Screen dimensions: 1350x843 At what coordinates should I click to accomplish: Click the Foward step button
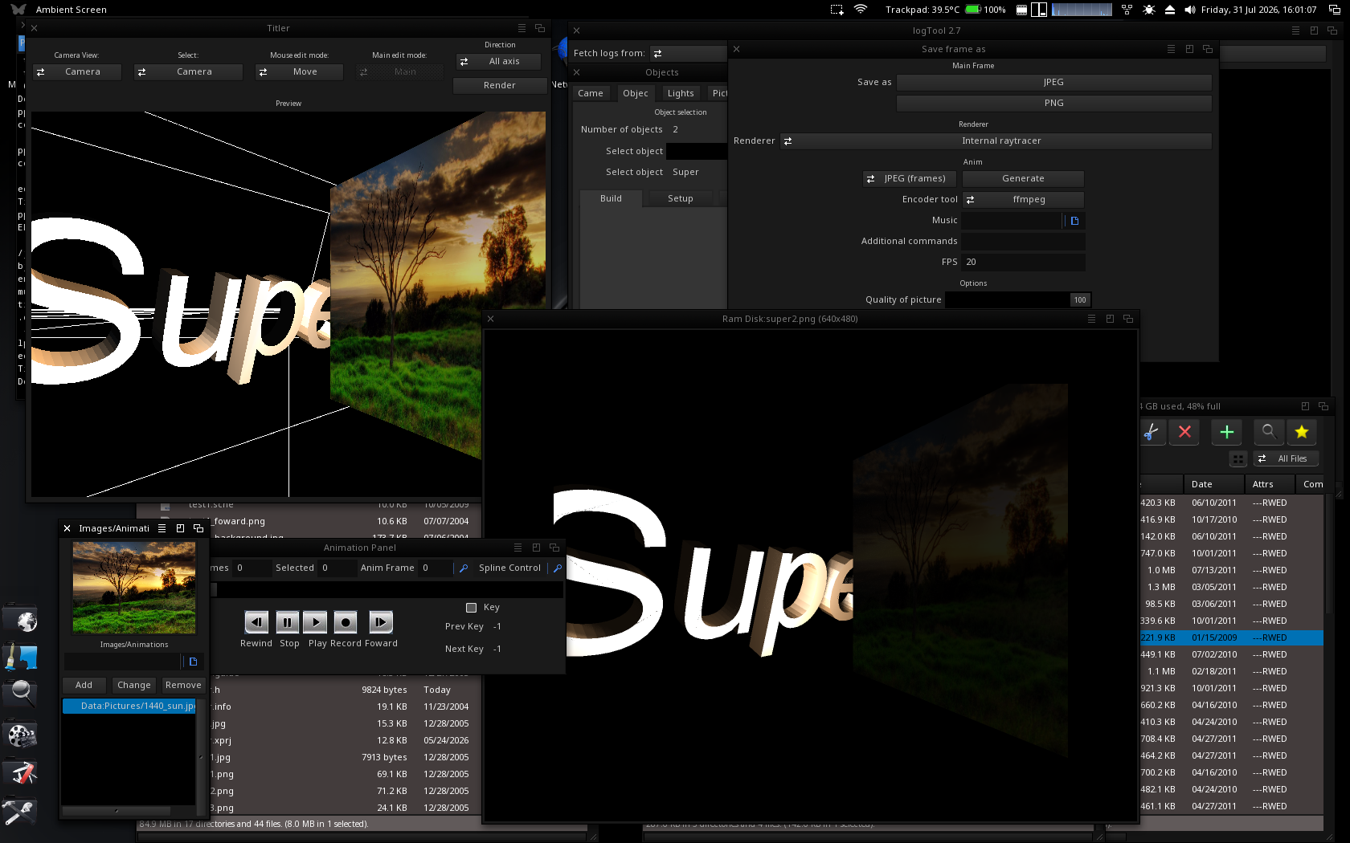(381, 621)
